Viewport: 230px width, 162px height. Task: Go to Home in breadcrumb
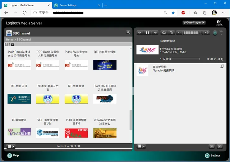10,40
